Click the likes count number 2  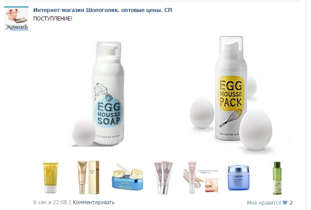click(291, 202)
